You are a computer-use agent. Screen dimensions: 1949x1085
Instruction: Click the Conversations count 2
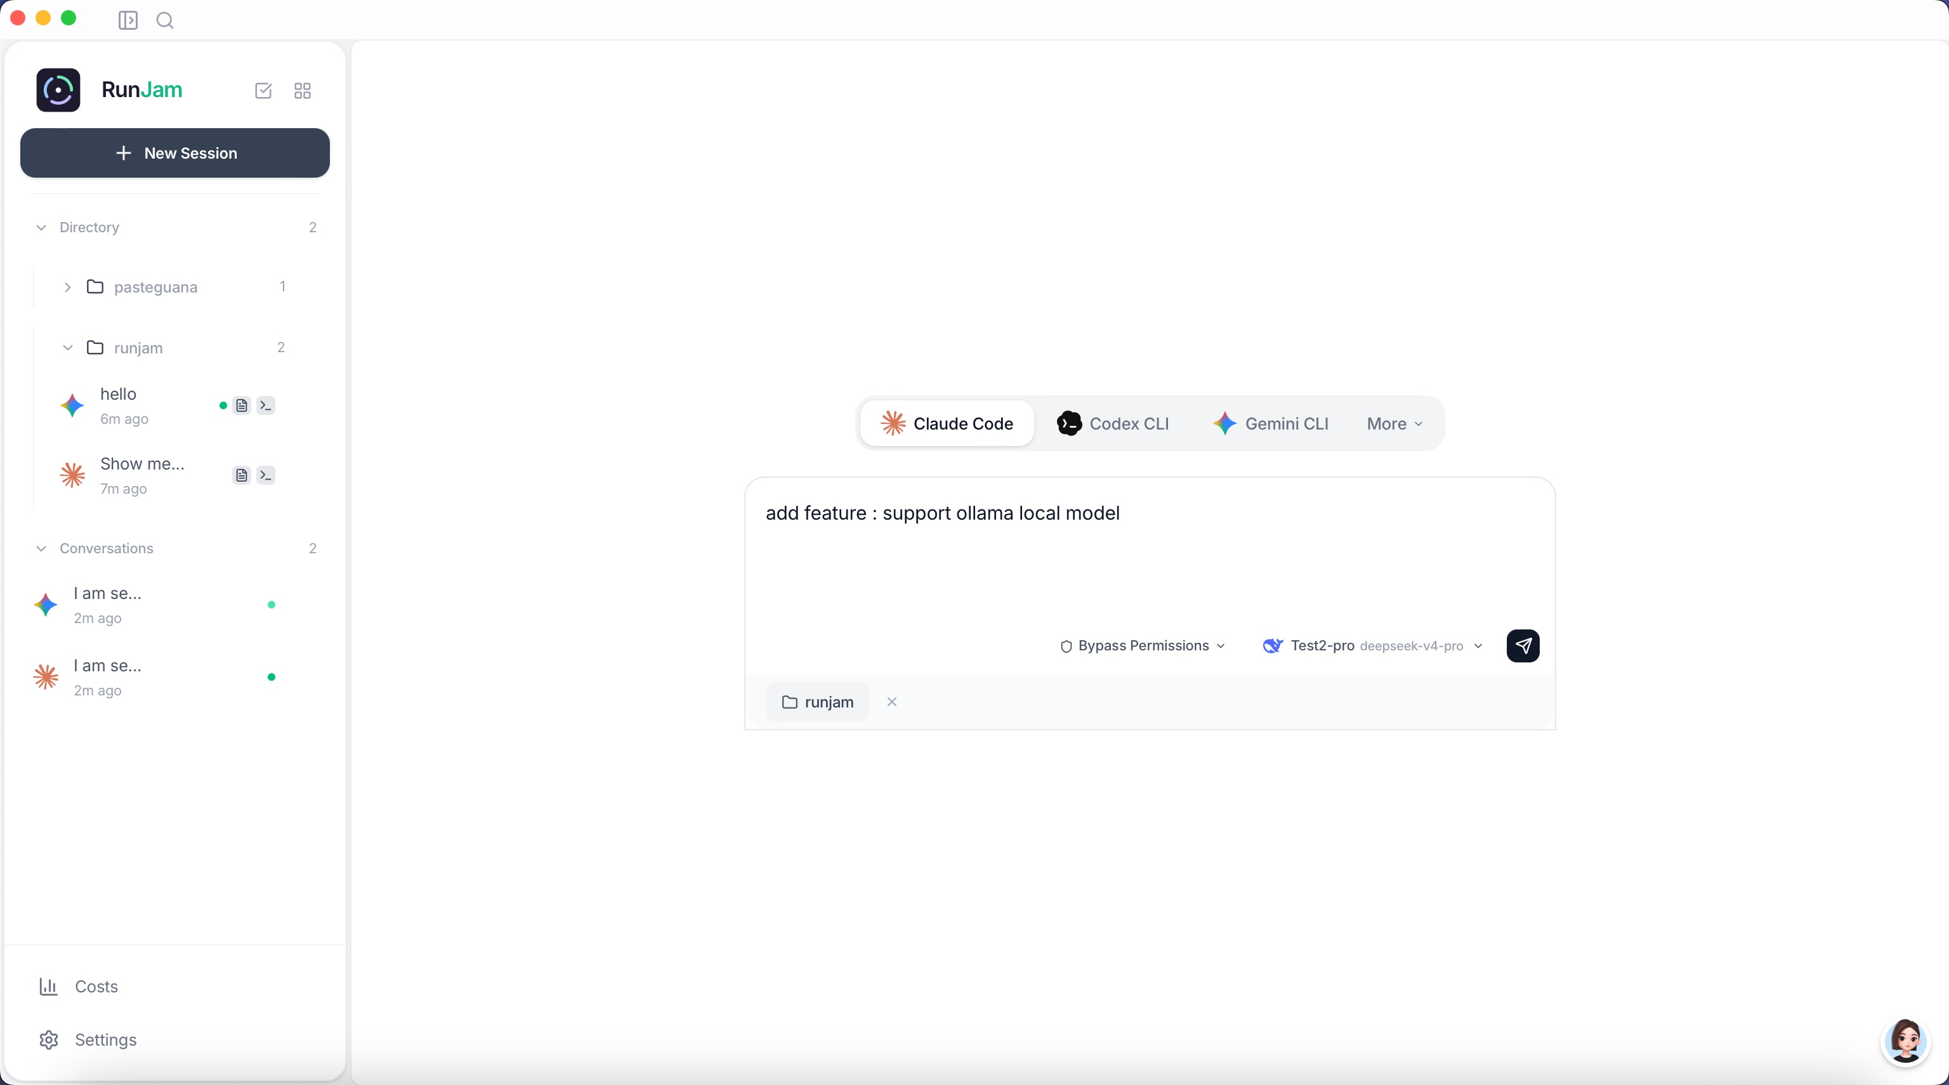point(313,549)
